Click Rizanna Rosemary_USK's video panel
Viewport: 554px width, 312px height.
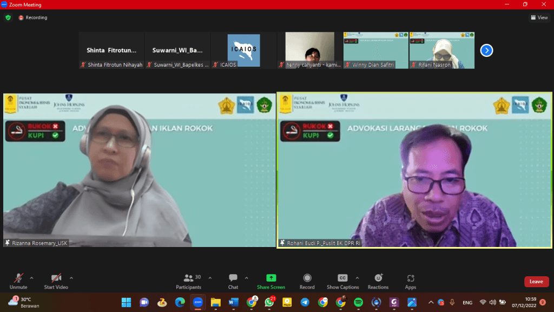coord(140,170)
